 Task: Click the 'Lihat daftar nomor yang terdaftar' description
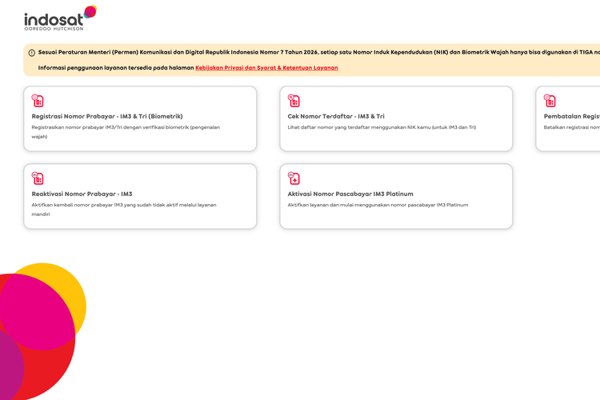tap(382, 127)
